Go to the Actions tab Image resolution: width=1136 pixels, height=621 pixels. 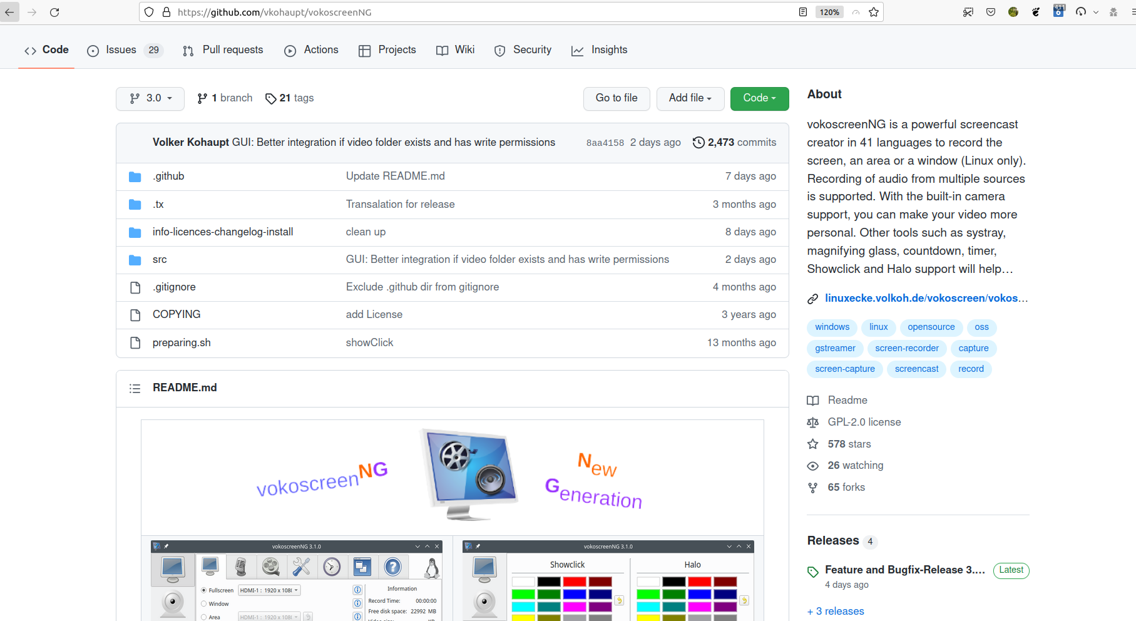click(311, 50)
